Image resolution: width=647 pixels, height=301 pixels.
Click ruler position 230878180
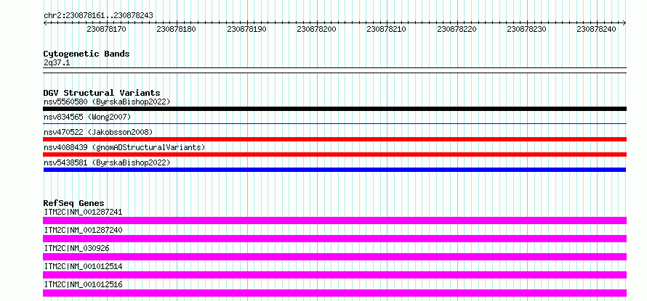(177, 29)
